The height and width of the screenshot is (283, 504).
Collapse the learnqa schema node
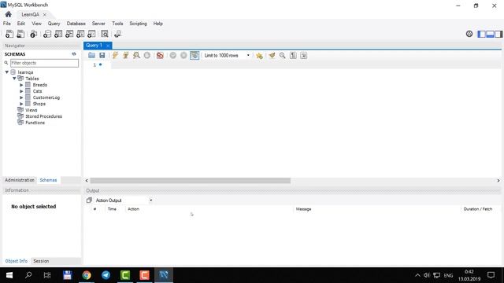click(7, 72)
